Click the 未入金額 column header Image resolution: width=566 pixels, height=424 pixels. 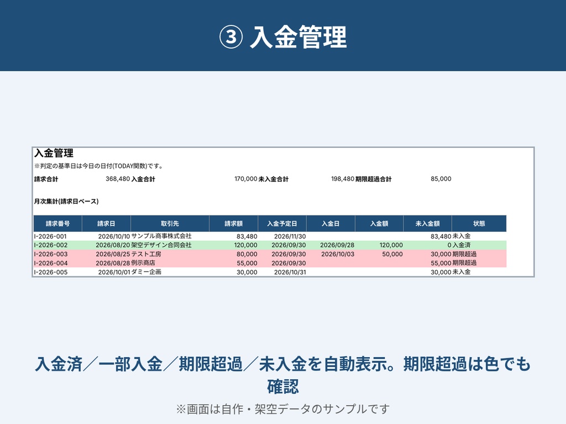click(427, 224)
